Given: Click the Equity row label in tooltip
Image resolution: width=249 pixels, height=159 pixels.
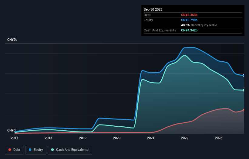Looking at the screenshot, I should point(148,20).
